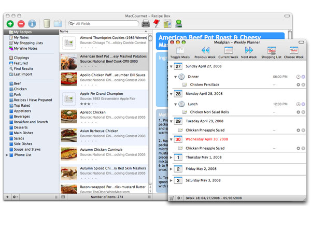
Task: Collapse the Dinner meal group
Action: [175, 77]
